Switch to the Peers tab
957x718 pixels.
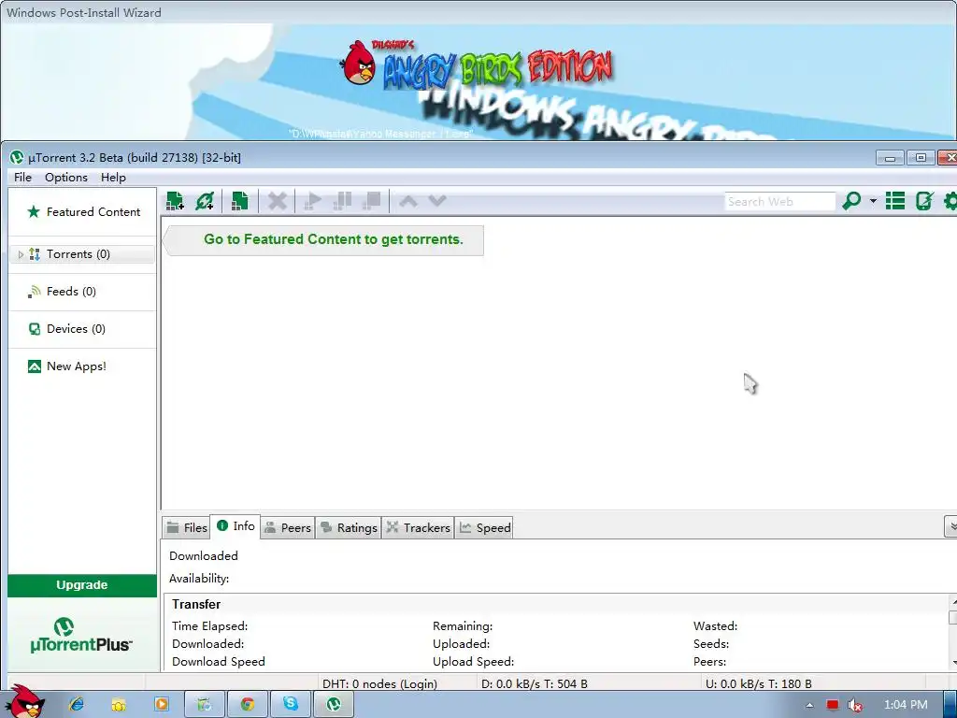click(288, 527)
